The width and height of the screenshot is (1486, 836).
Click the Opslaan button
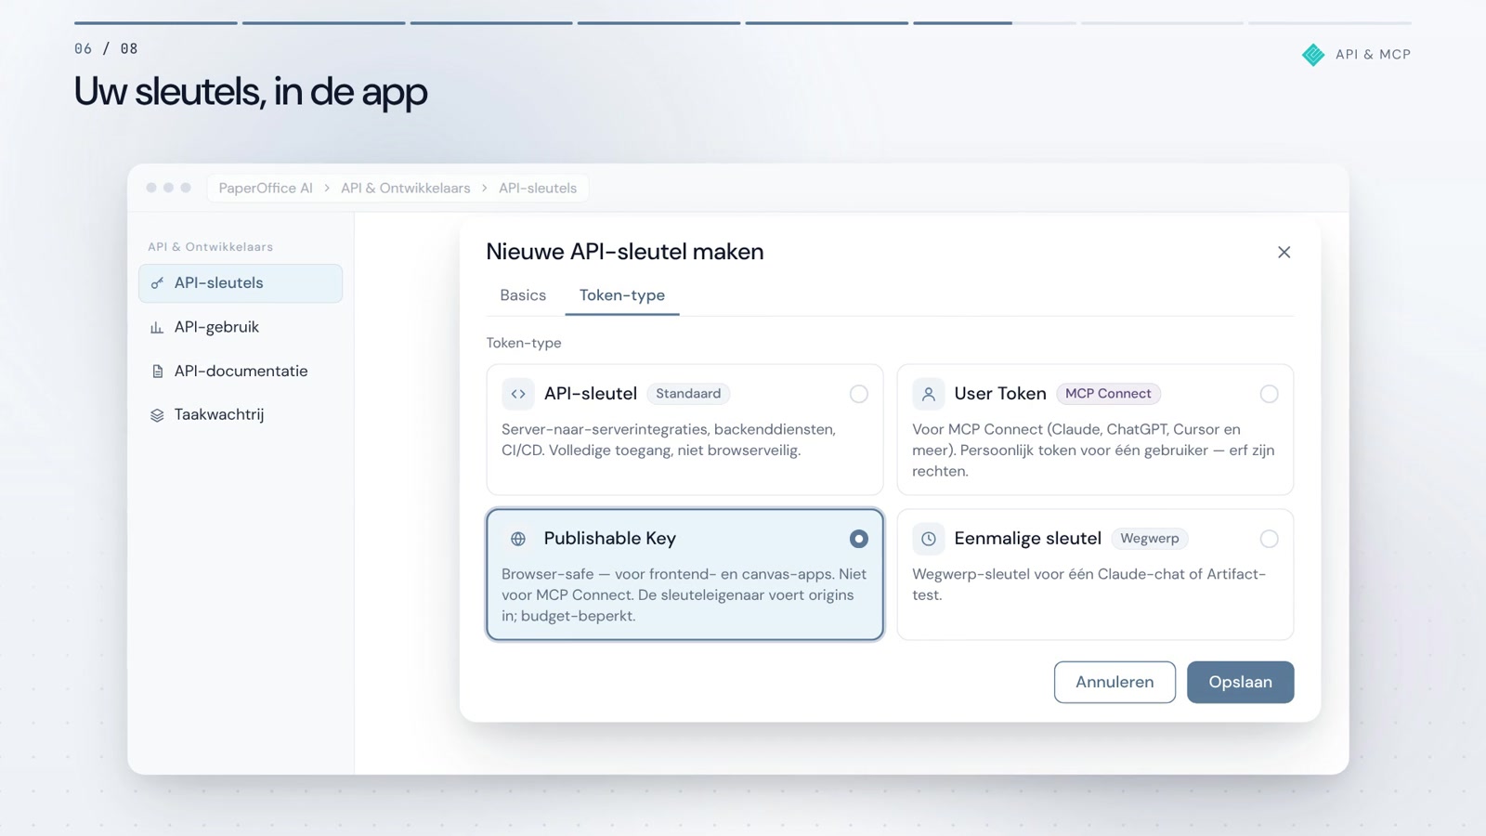click(1240, 682)
